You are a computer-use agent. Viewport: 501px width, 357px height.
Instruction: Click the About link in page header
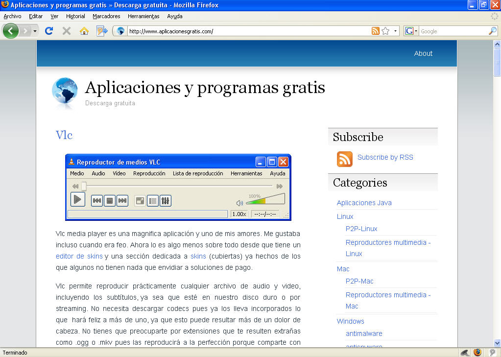pos(423,53)
